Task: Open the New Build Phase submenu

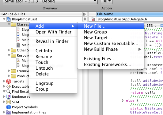Action: coord(111,49)
